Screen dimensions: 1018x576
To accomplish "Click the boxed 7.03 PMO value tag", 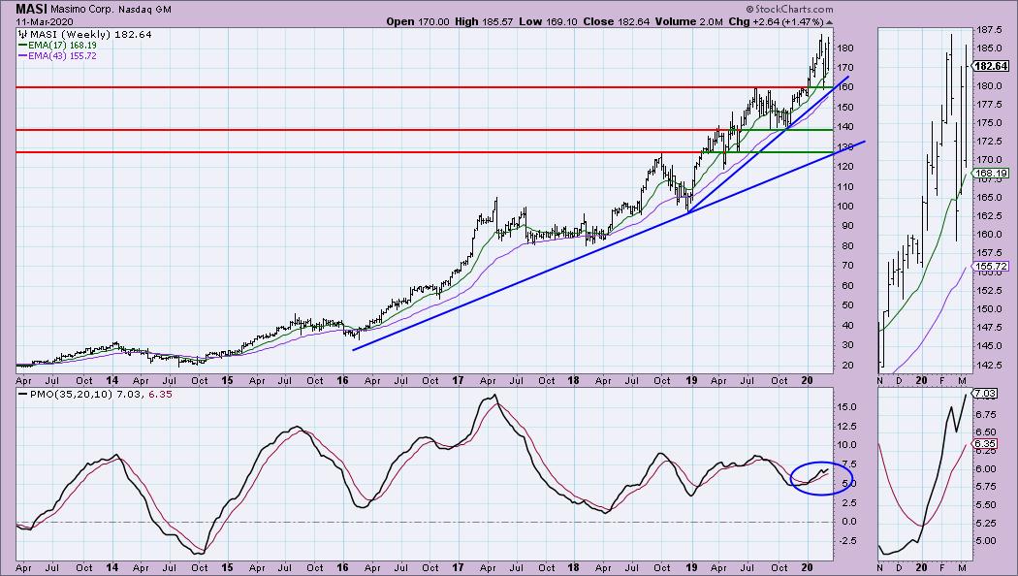I will 986,394.
